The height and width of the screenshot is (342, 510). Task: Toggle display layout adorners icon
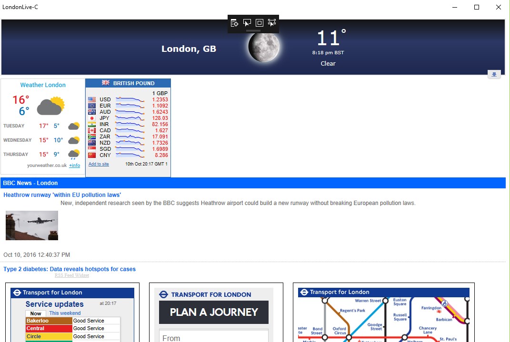pos(259,23)
